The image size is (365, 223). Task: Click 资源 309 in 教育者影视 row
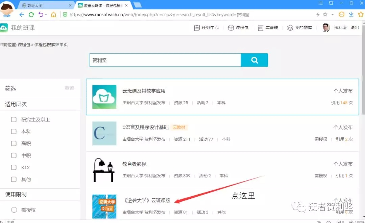pyautogui.click(x=182, y=176)
